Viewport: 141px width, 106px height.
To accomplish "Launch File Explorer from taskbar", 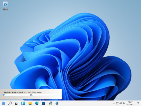I will point(30,103).
